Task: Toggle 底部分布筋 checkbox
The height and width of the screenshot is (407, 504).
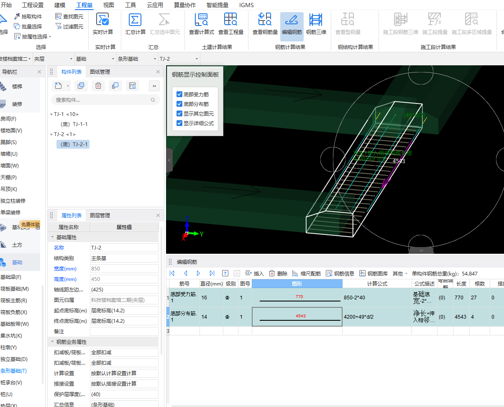Action: [179, 104]
